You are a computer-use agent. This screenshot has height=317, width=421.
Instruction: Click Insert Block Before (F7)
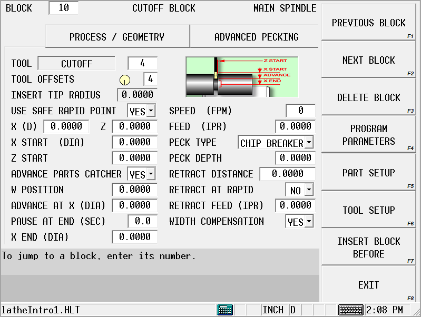point(368,247)
